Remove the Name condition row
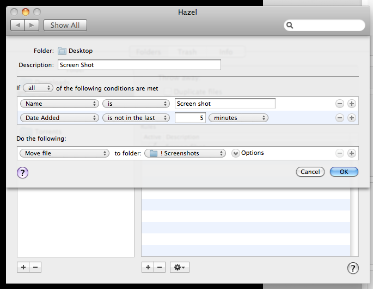Screen dimensions: 373x289 (339, 104)
